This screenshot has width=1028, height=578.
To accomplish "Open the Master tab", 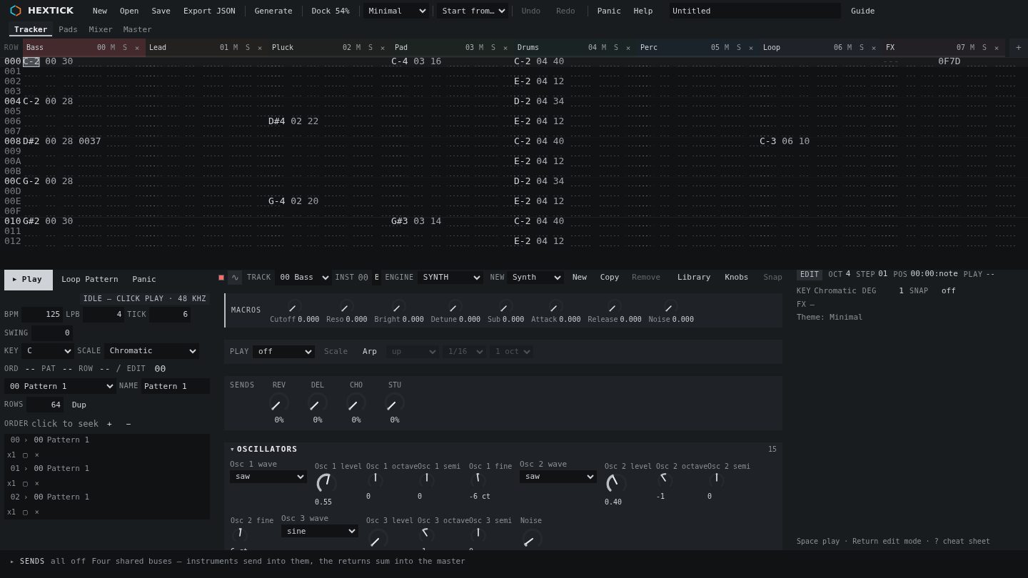I will (x=137, y=29).
